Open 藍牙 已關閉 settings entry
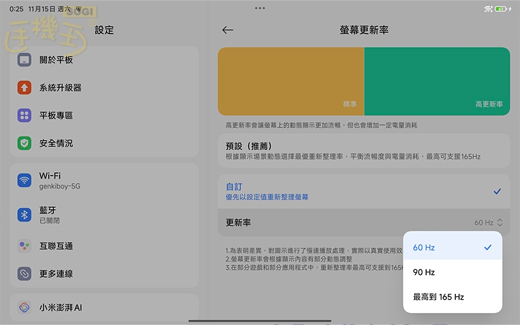The image size is (520, 325). pos(104,215)
